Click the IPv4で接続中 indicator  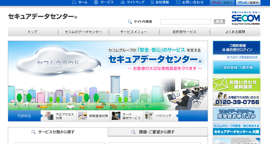pos(248,3)
